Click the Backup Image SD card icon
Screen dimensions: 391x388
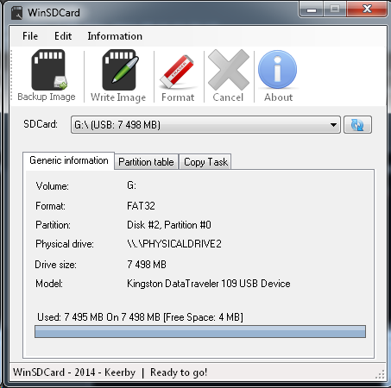click(x=48, y=70)
